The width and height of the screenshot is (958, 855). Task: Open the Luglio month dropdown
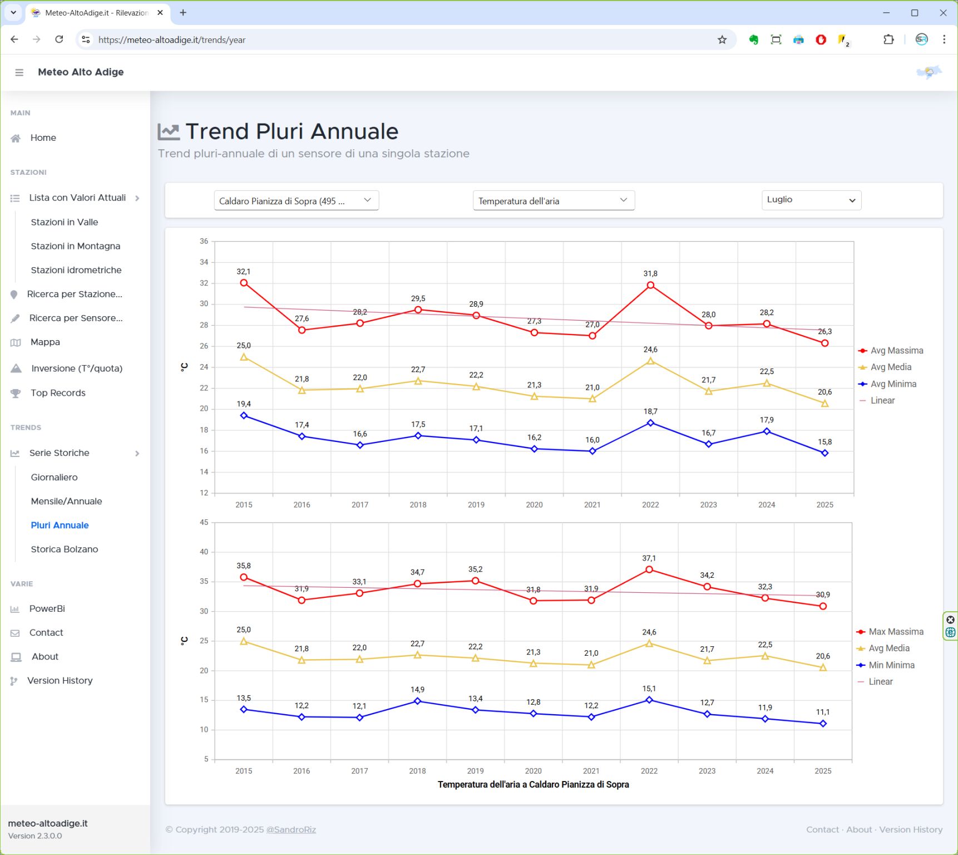[x=811, y=200]
